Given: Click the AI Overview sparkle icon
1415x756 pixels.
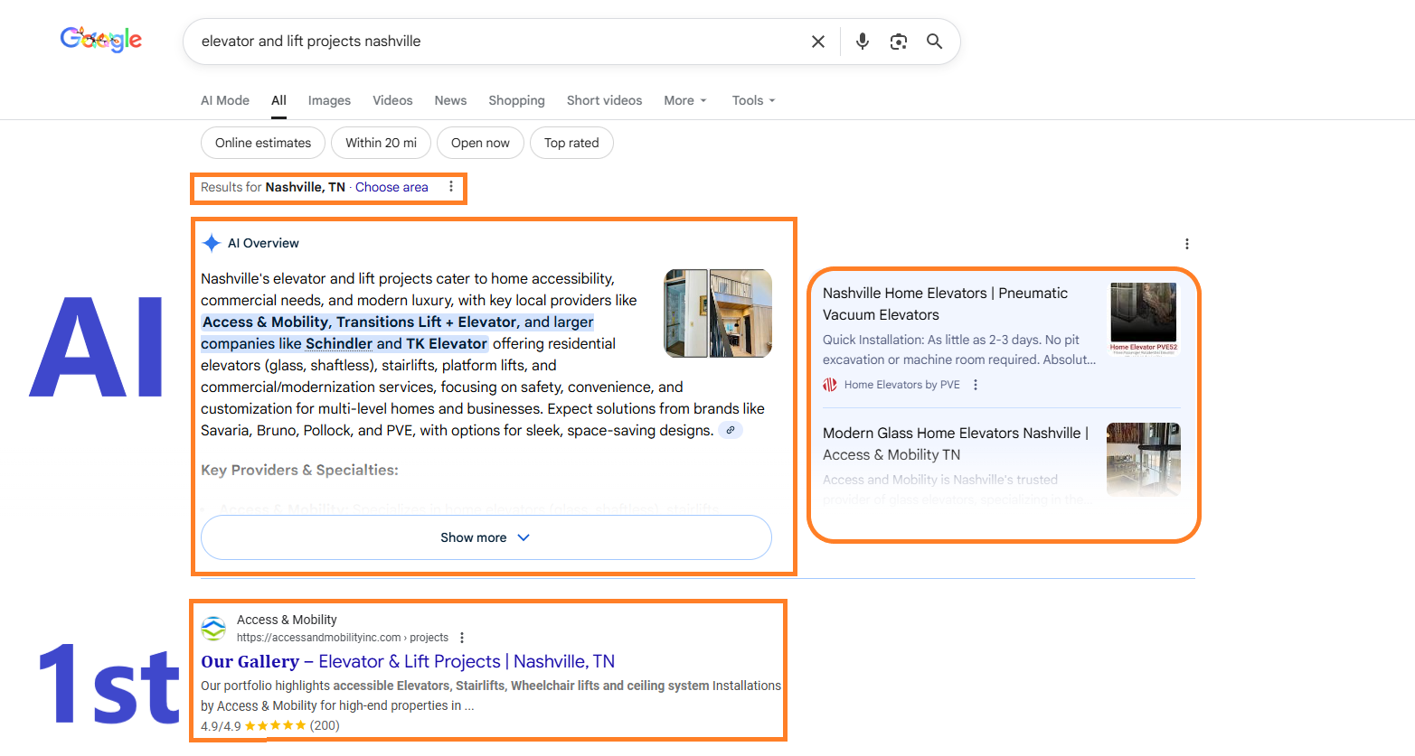Looking at the screenshot, I should (212, 243).
